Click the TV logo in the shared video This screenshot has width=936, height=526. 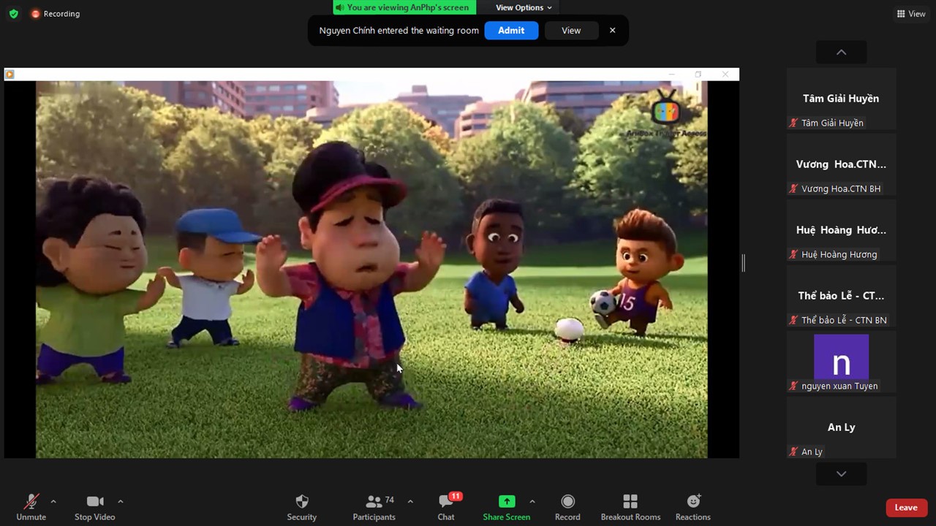tap(665, 107)
